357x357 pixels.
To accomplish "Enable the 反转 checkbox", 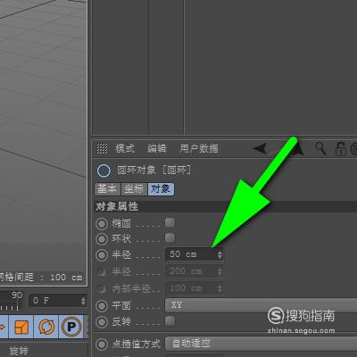I will click(170, 320).
